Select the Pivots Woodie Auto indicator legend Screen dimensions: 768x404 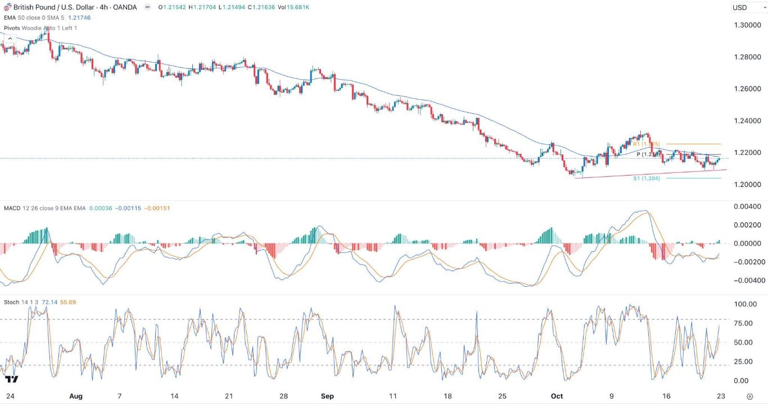(x=40, y=28)
